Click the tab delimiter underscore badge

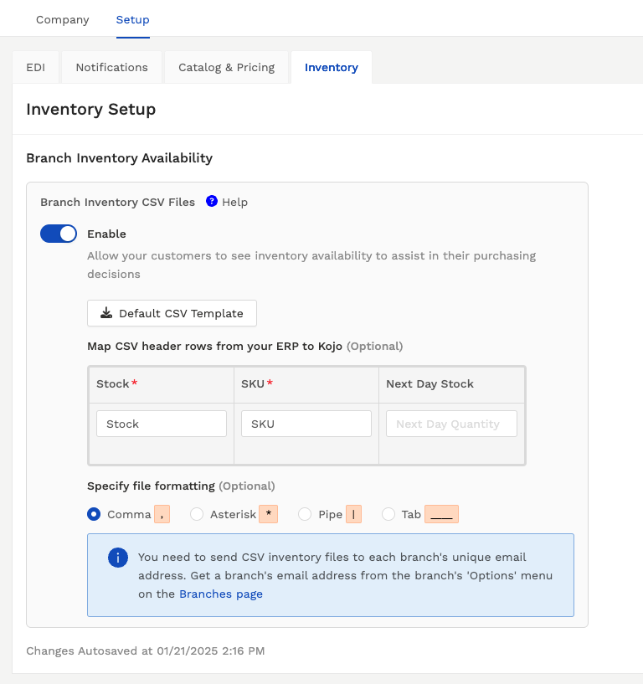coord(441,514)
